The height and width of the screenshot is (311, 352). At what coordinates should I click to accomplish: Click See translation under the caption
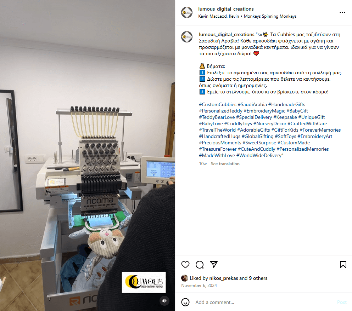tap(225, 164)
